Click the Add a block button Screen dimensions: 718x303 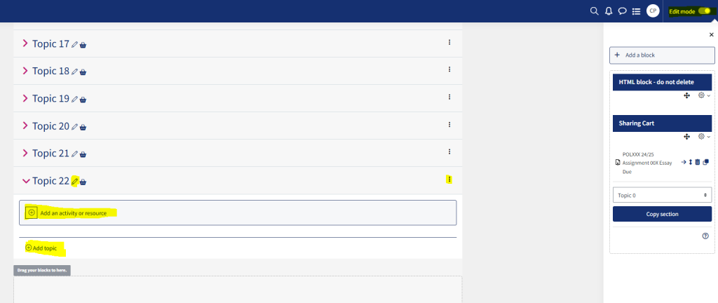pyautogui.click(x=662, y=55)
